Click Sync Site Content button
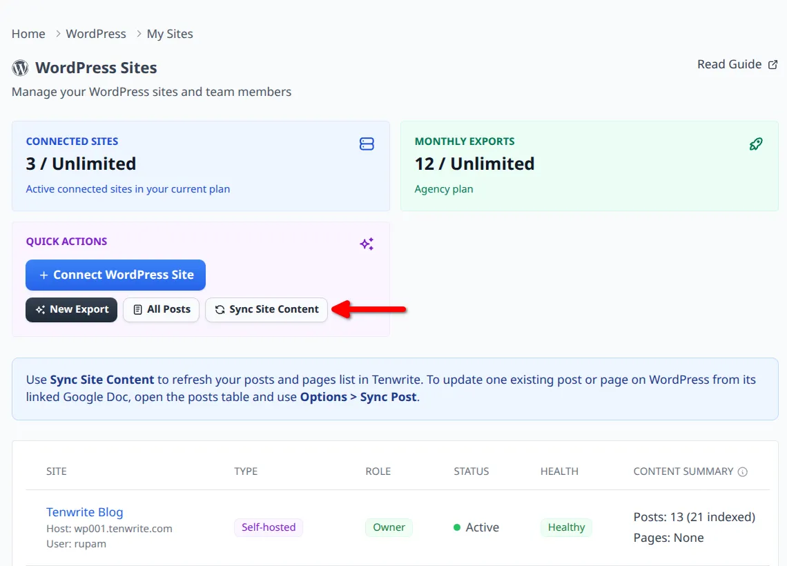This screenshot has height=566, width=787. tap(266, 310)
